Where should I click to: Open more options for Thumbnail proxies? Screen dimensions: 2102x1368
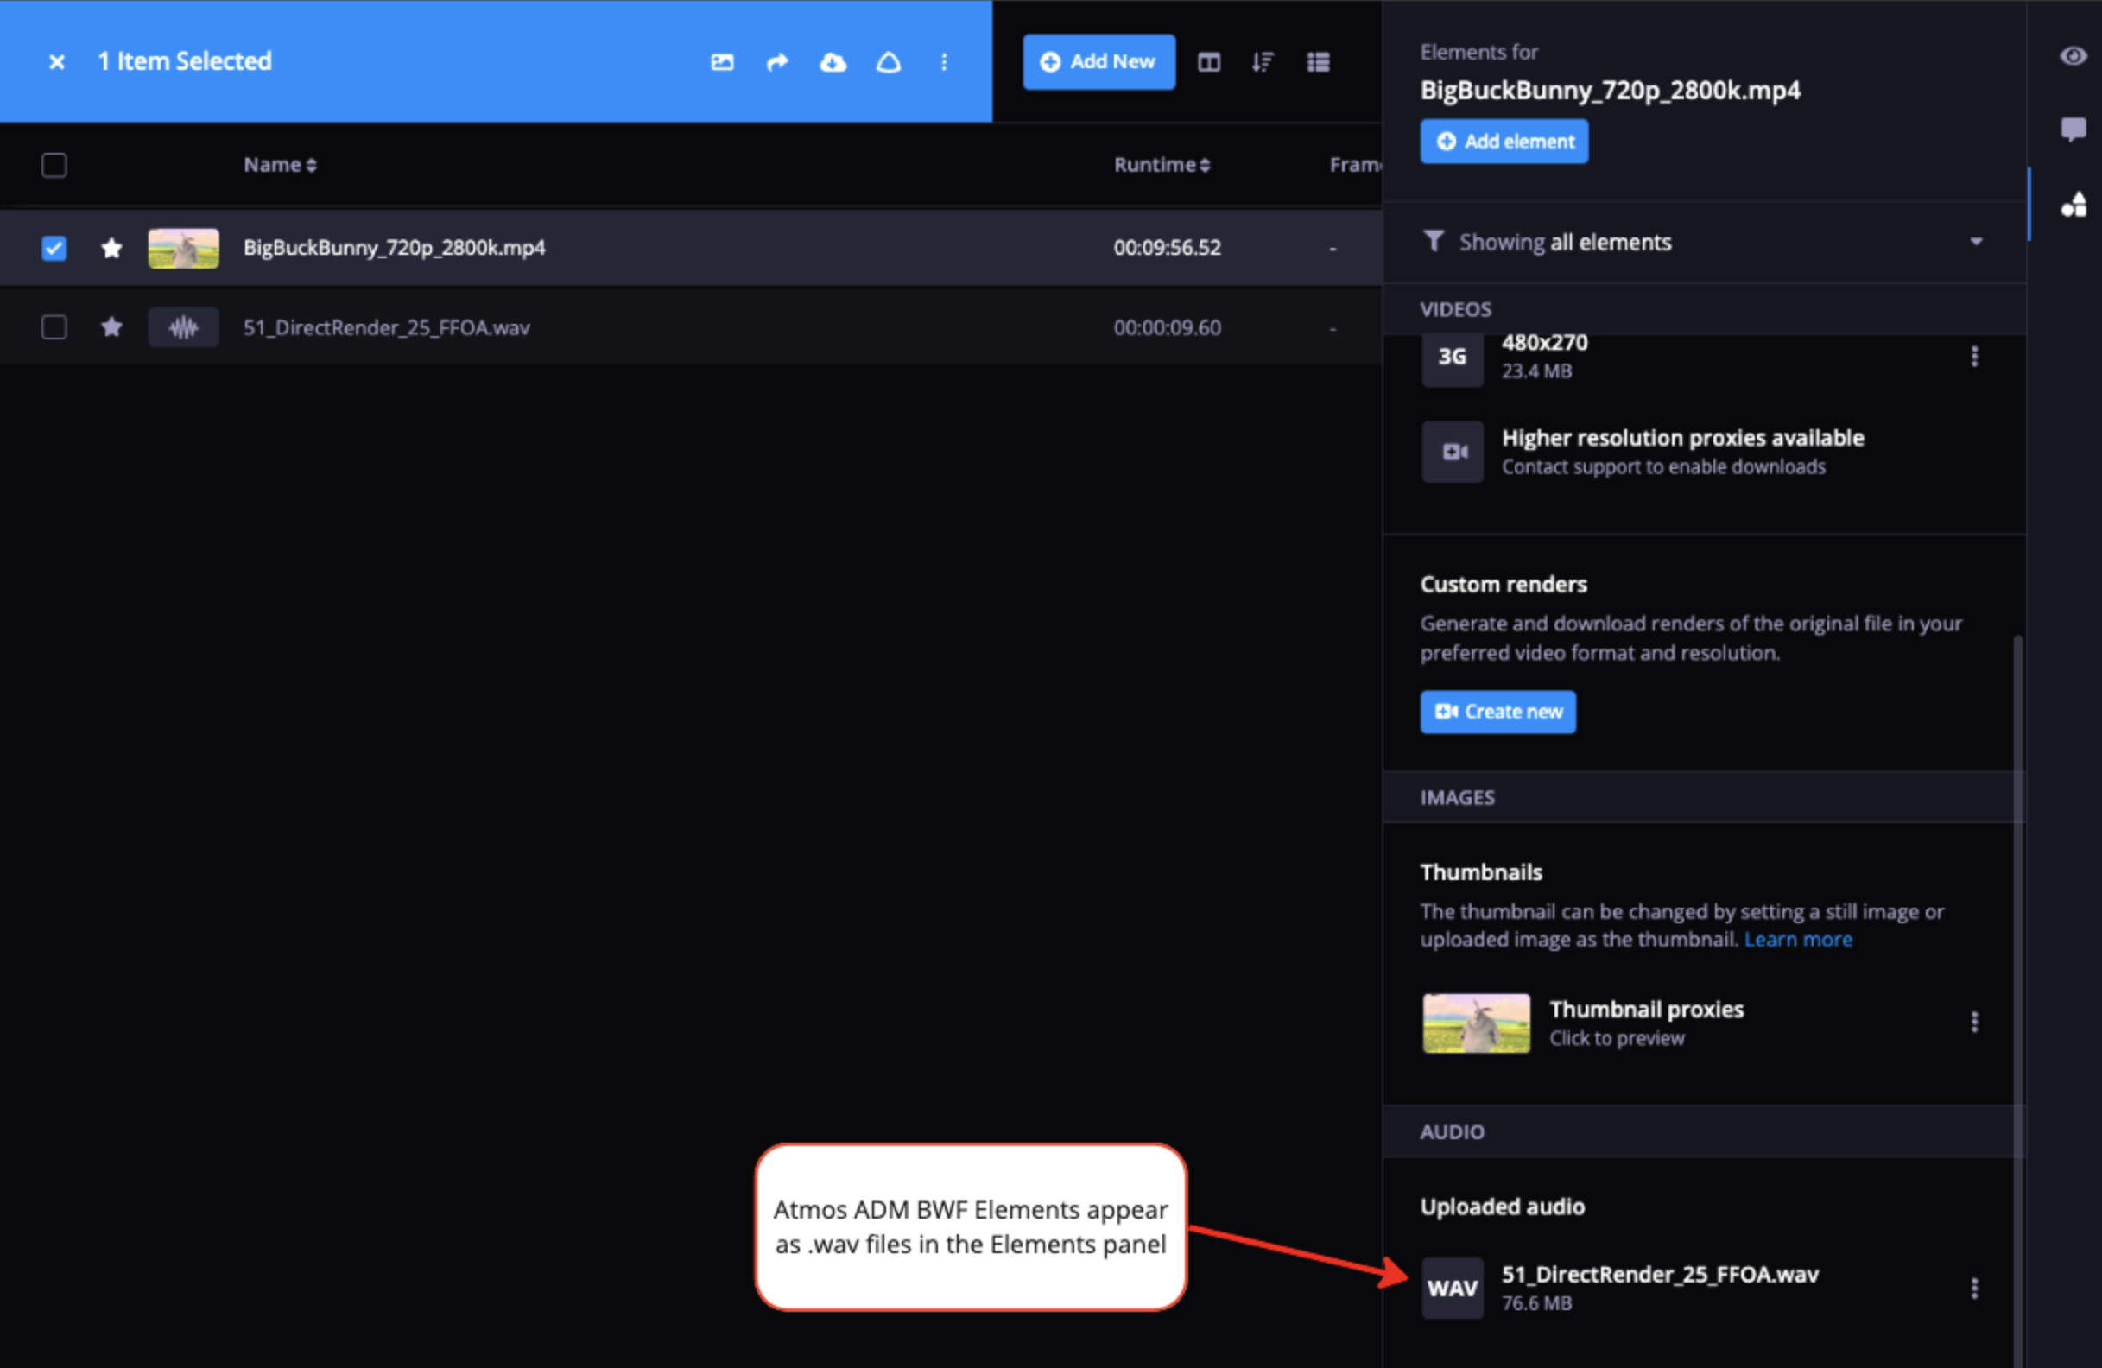1975,1022
